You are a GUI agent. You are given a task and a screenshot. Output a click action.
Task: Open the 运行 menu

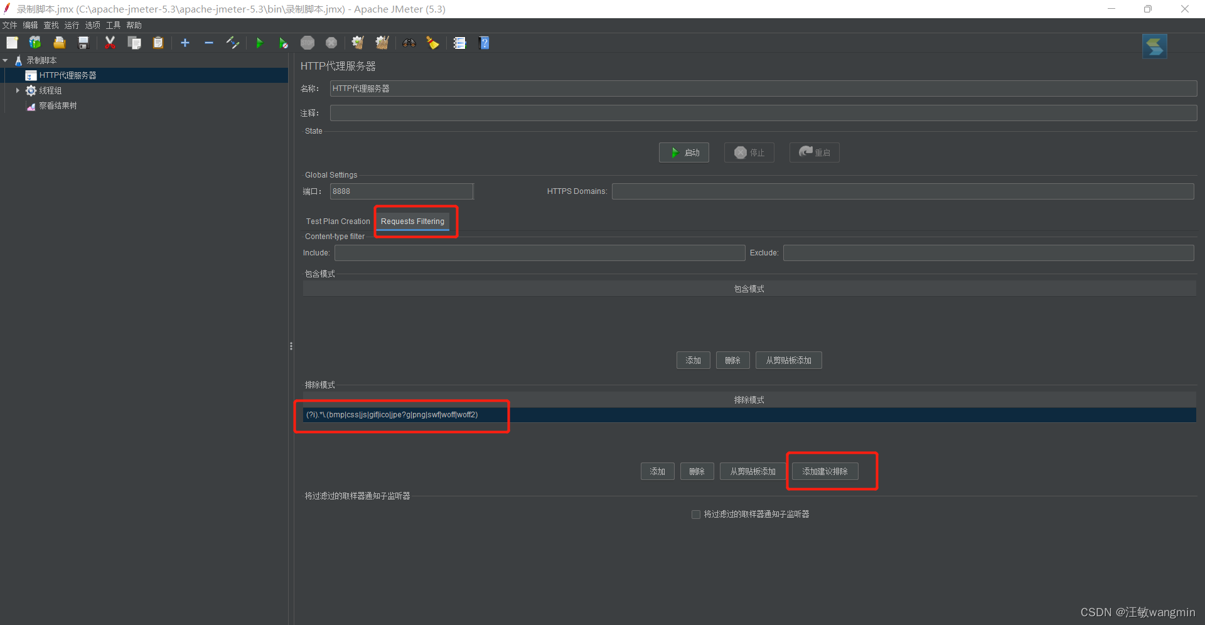[x=72, y=25]
